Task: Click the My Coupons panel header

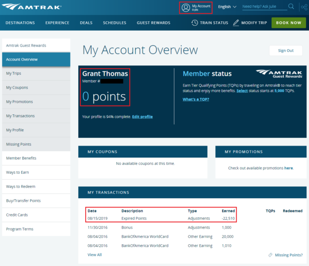Action: (143, 152)
